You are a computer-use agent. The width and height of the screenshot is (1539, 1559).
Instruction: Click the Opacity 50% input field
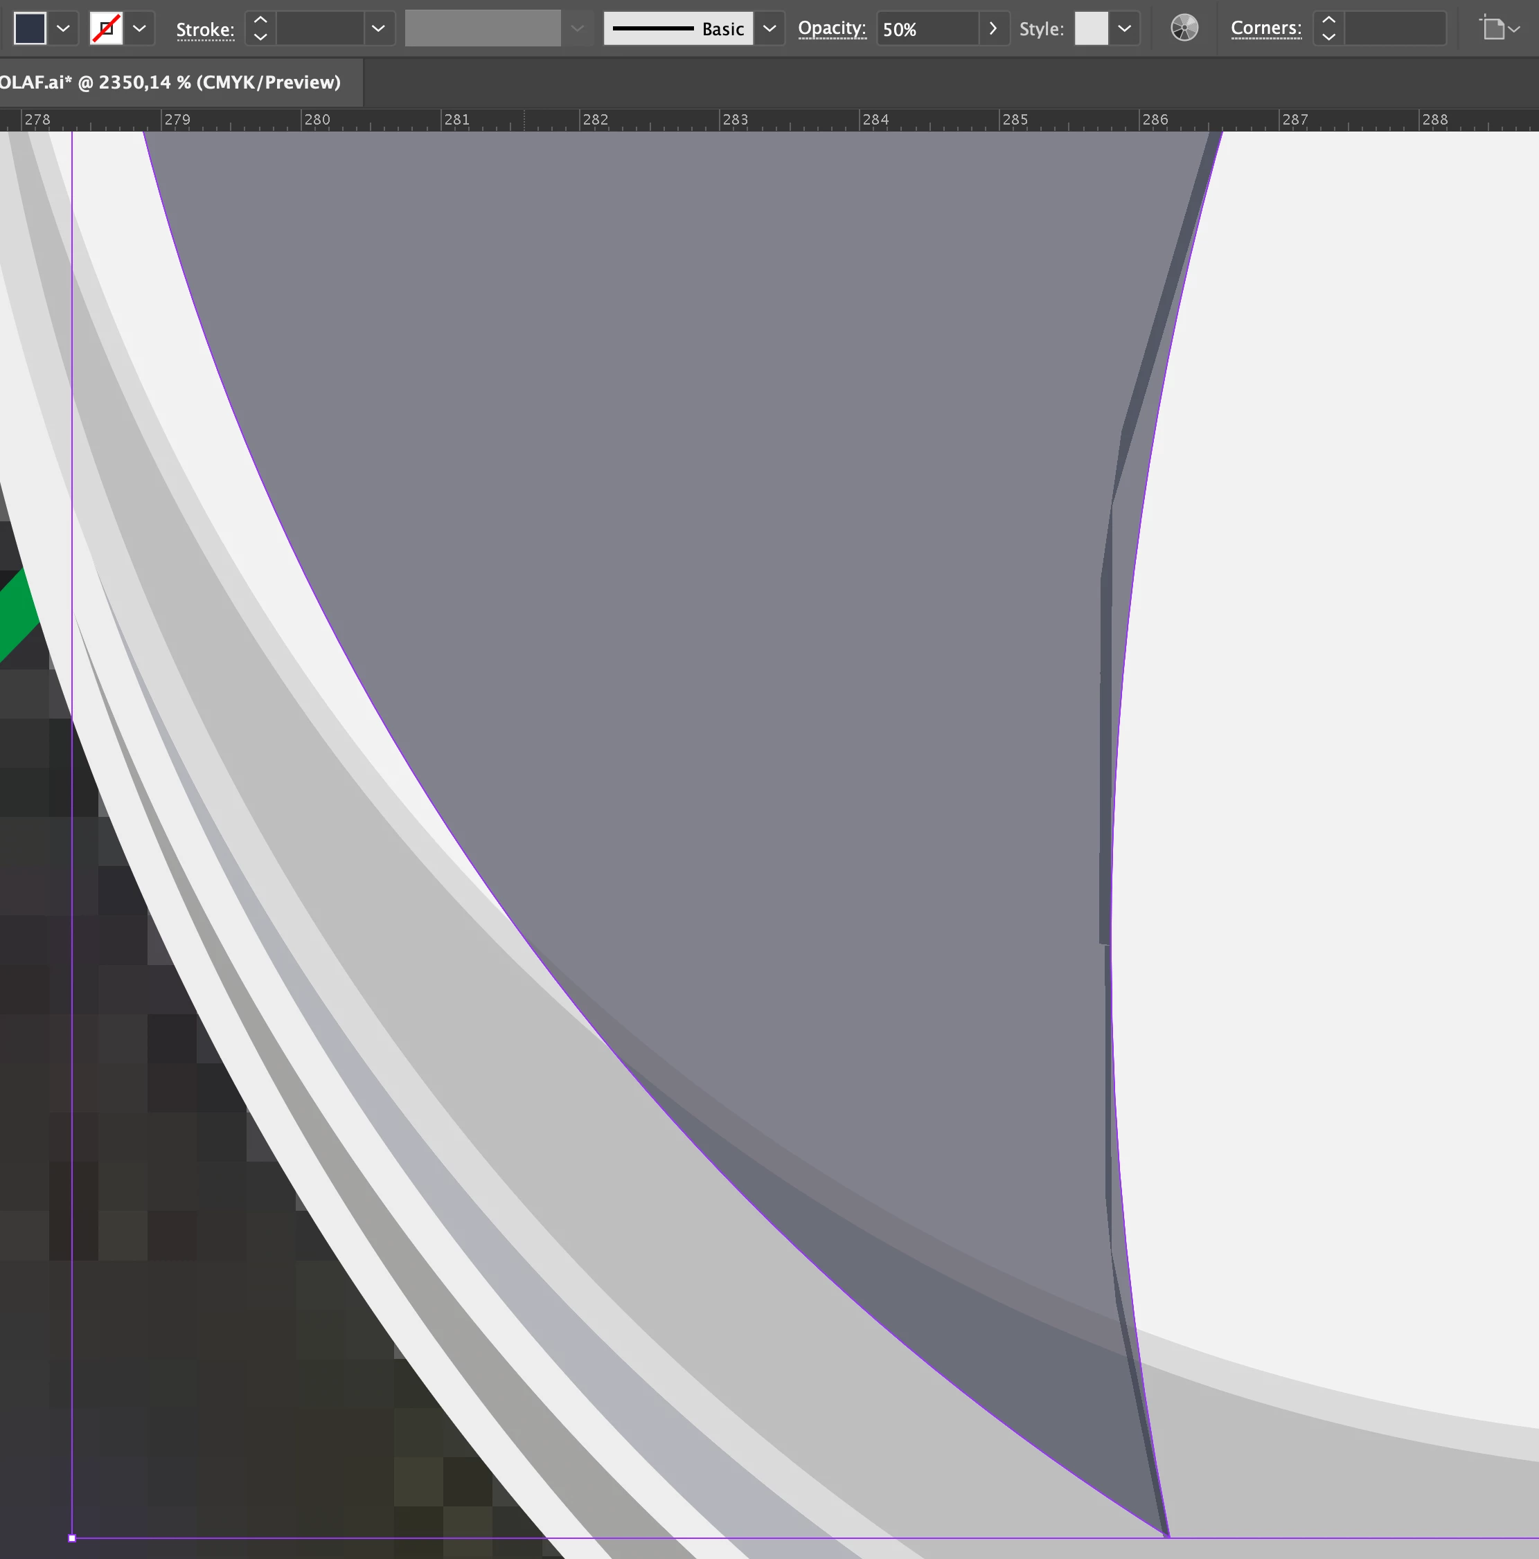(x=927, y=28)
